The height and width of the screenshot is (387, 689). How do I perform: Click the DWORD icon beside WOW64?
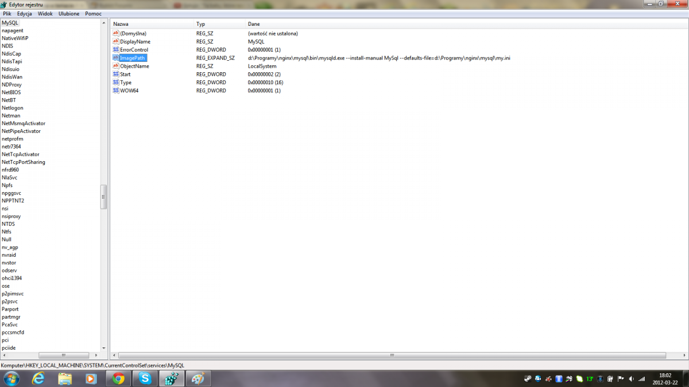[115, 91]
